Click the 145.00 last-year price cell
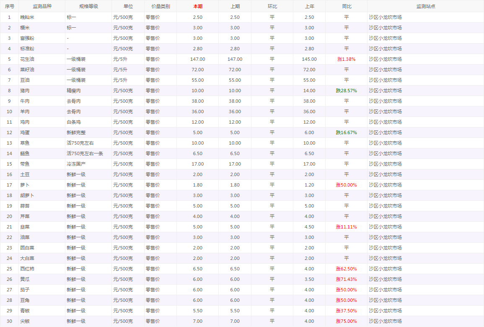This screenshot has height=327, width=484. (x=309, y=59)
